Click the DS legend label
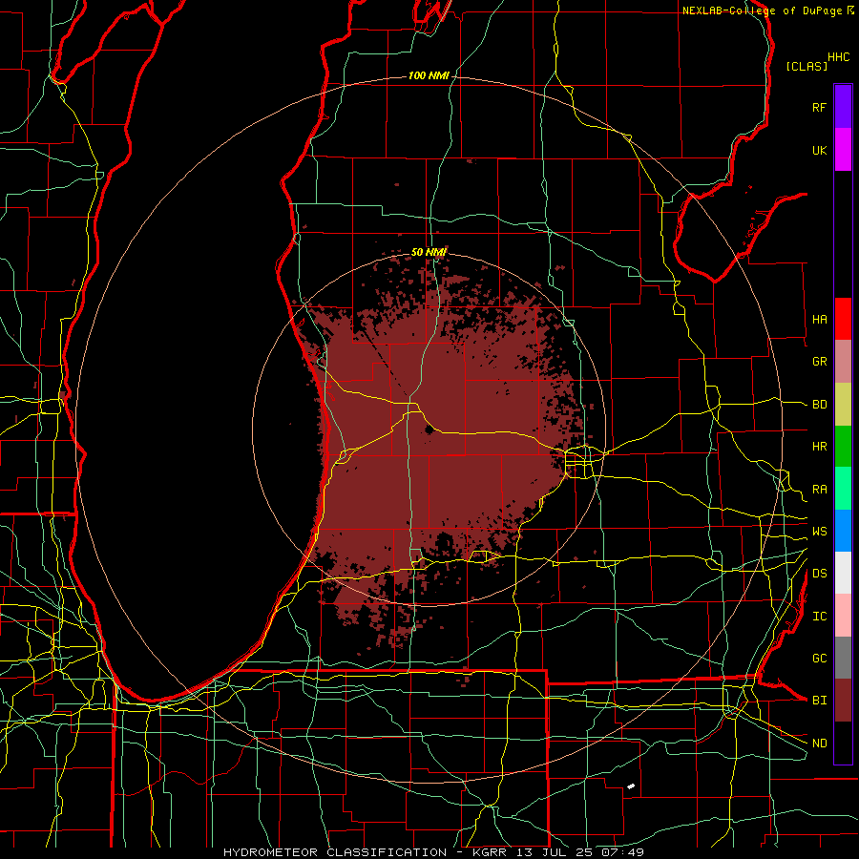This screenshot has height=859, width=859. click(819, 574)
